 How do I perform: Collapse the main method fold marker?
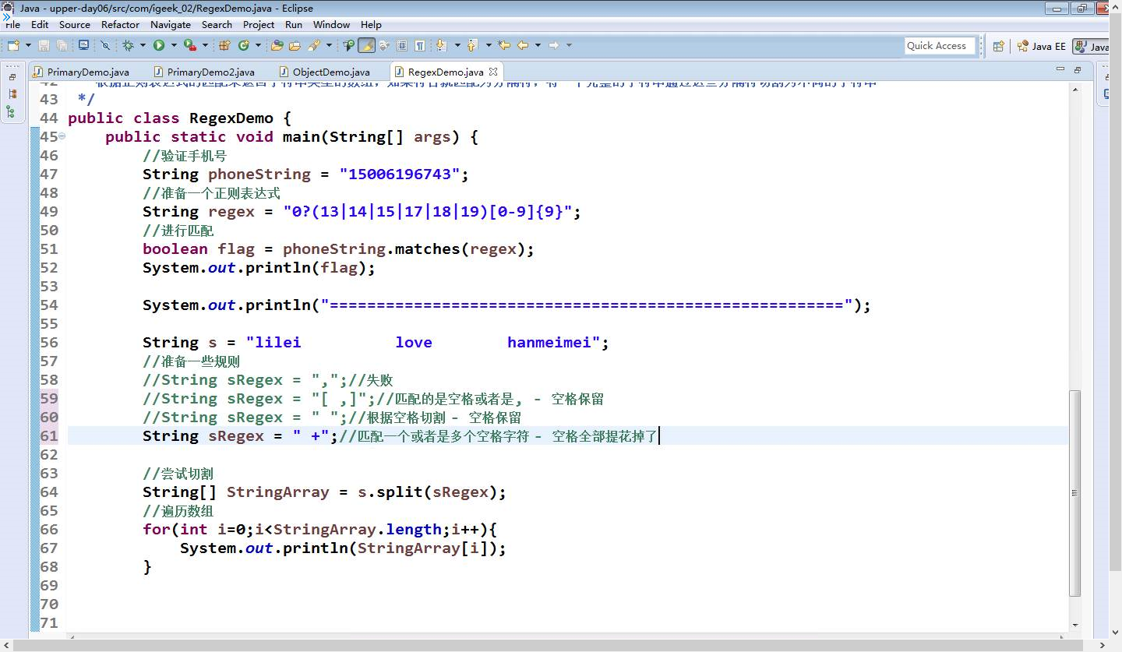[x=62, y=136]
